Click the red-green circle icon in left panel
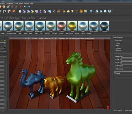This screenshot has height=114, width=132. pyautogui.click(x=2, y=40)
